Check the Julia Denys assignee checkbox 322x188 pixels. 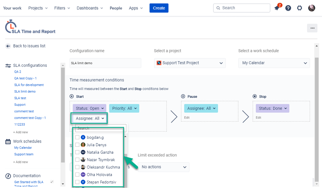(77, 145)
